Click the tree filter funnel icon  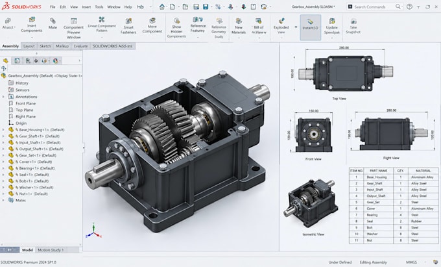tap(3, 68)
